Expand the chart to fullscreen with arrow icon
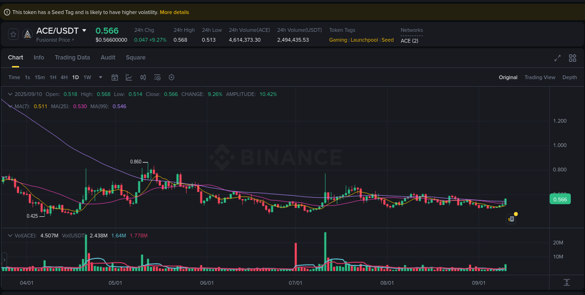Viewport: 585px width, 295px height. [557, 58]
